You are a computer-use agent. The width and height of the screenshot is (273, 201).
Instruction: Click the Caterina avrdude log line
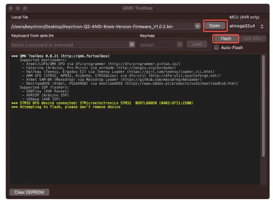coord(99,68)
